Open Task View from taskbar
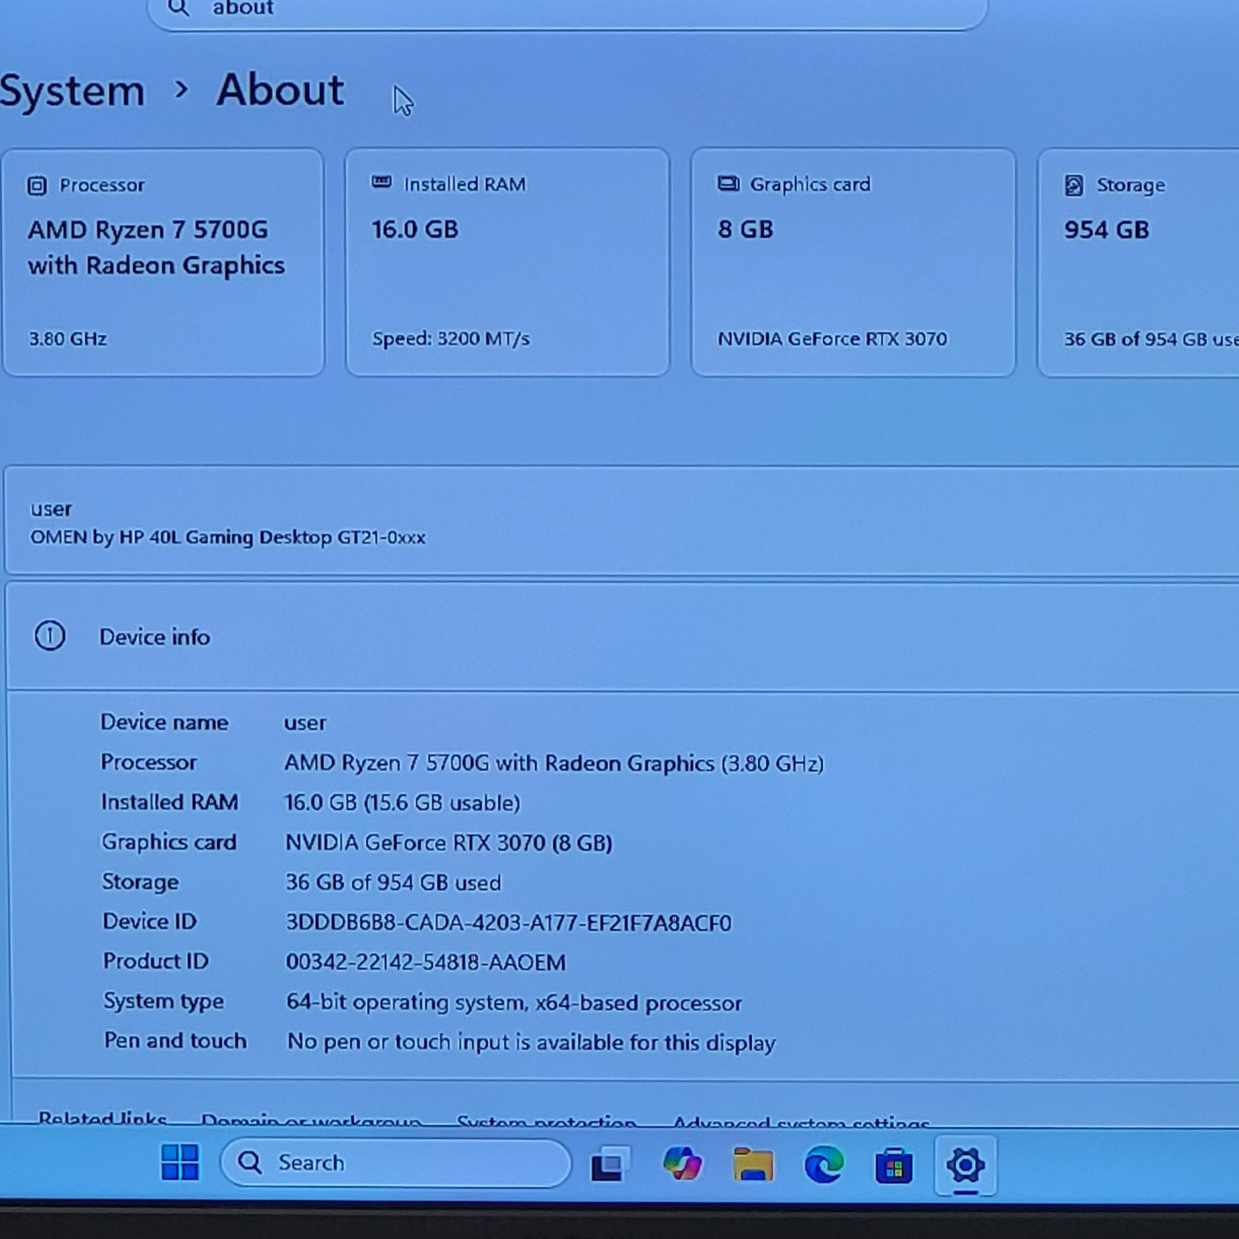 610,1164
